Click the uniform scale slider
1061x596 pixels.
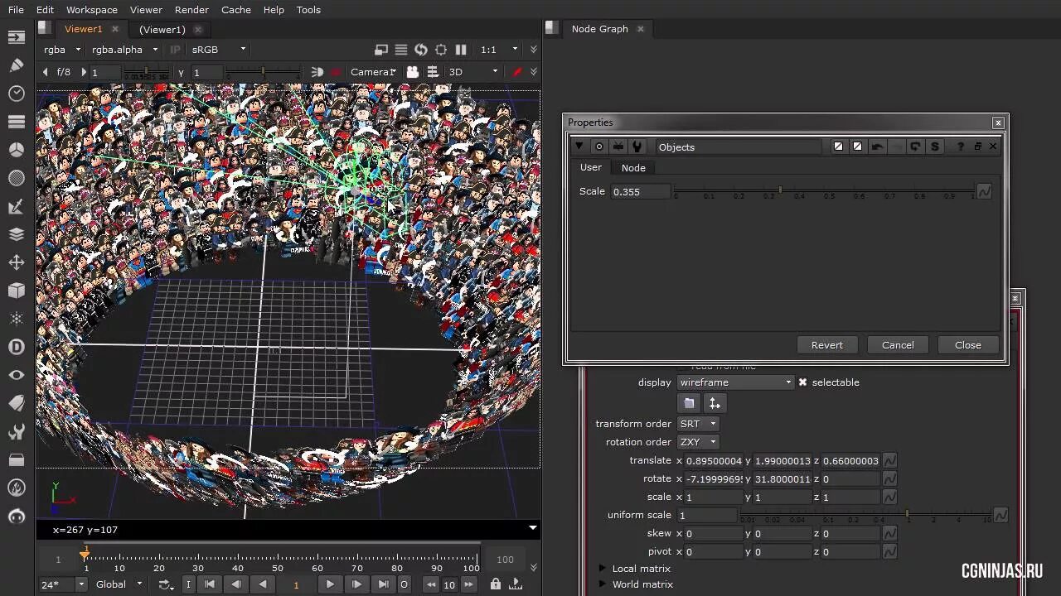click(865, 515)
